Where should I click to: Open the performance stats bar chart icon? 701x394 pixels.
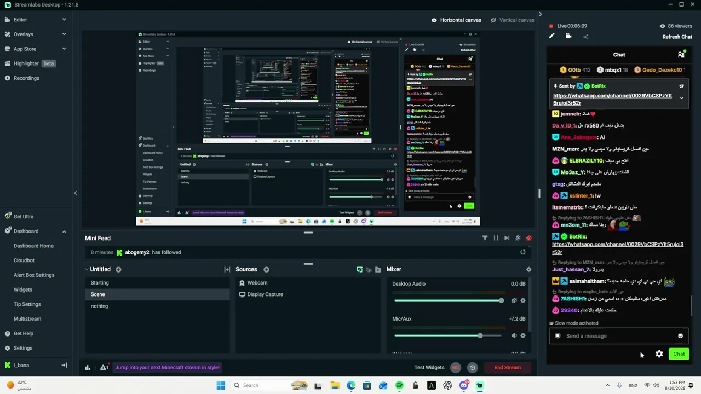[x=87, y=368]
